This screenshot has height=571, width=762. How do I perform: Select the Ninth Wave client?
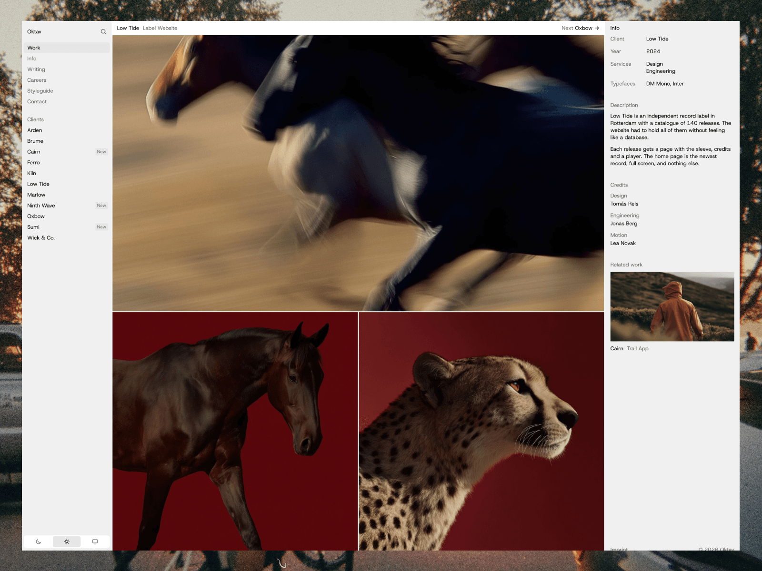pyautogui.click(x=67, y=206)
